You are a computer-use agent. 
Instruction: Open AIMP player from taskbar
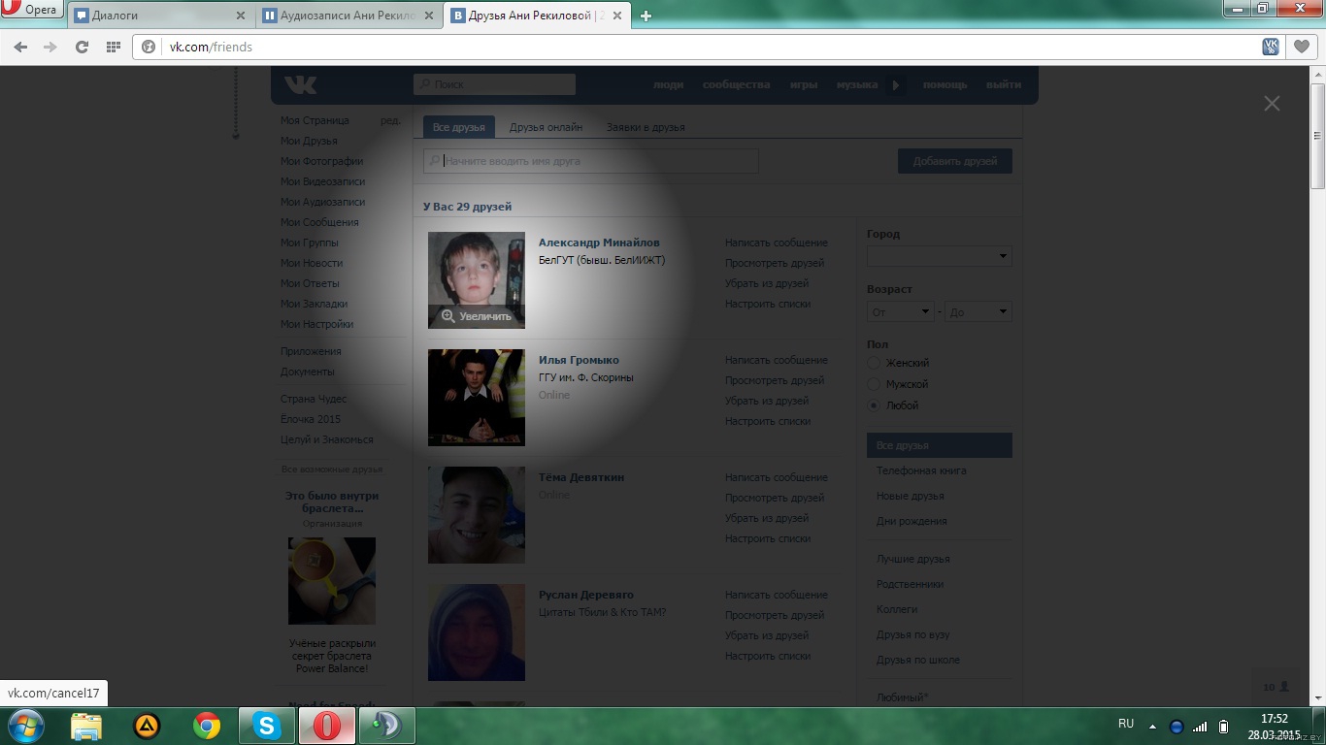[147, 726]
